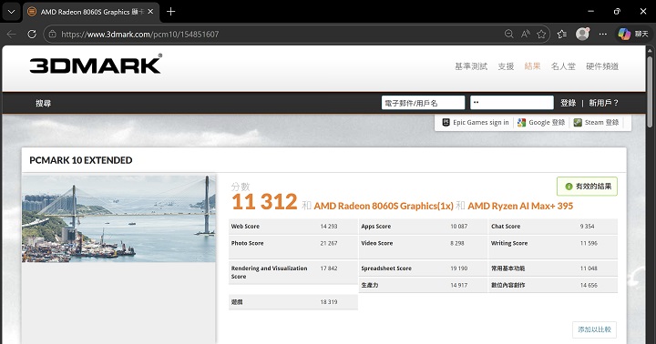Click the 新用戶? sign-up link
This screenshot has height=344, width=656.
coord(604,103)
